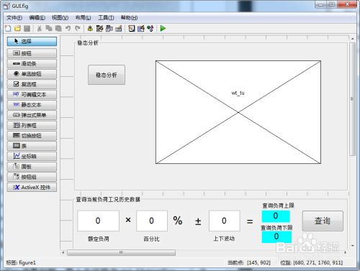The width and height of the screenshot is (360, 271).
Task: Open the Toolbar Editor icon
Action: click(119, 29)
